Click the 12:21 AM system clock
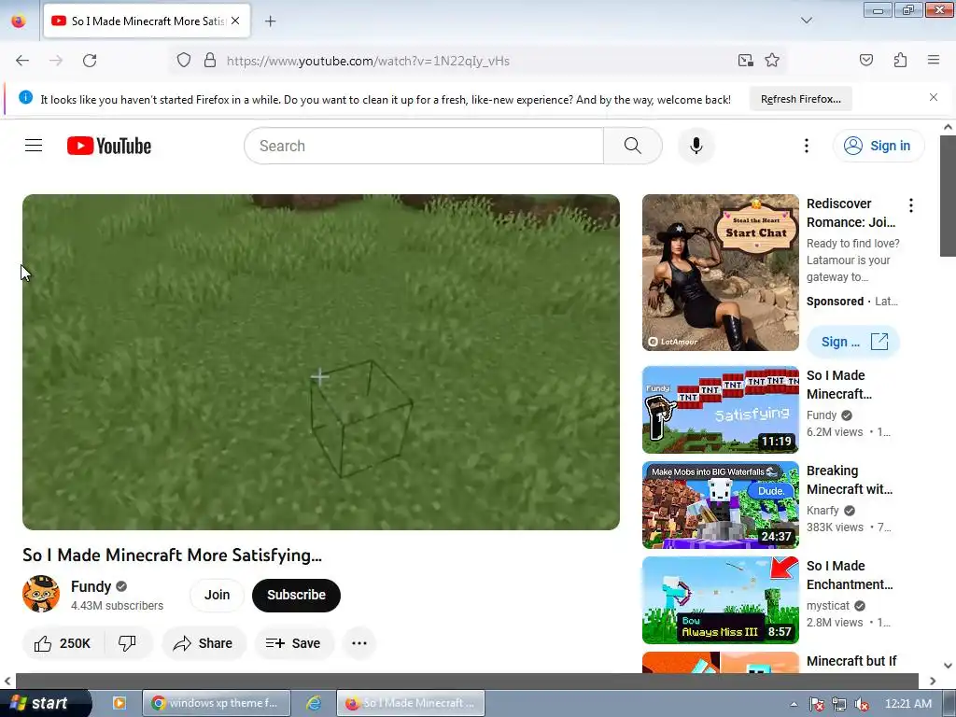 coord(907,704)
